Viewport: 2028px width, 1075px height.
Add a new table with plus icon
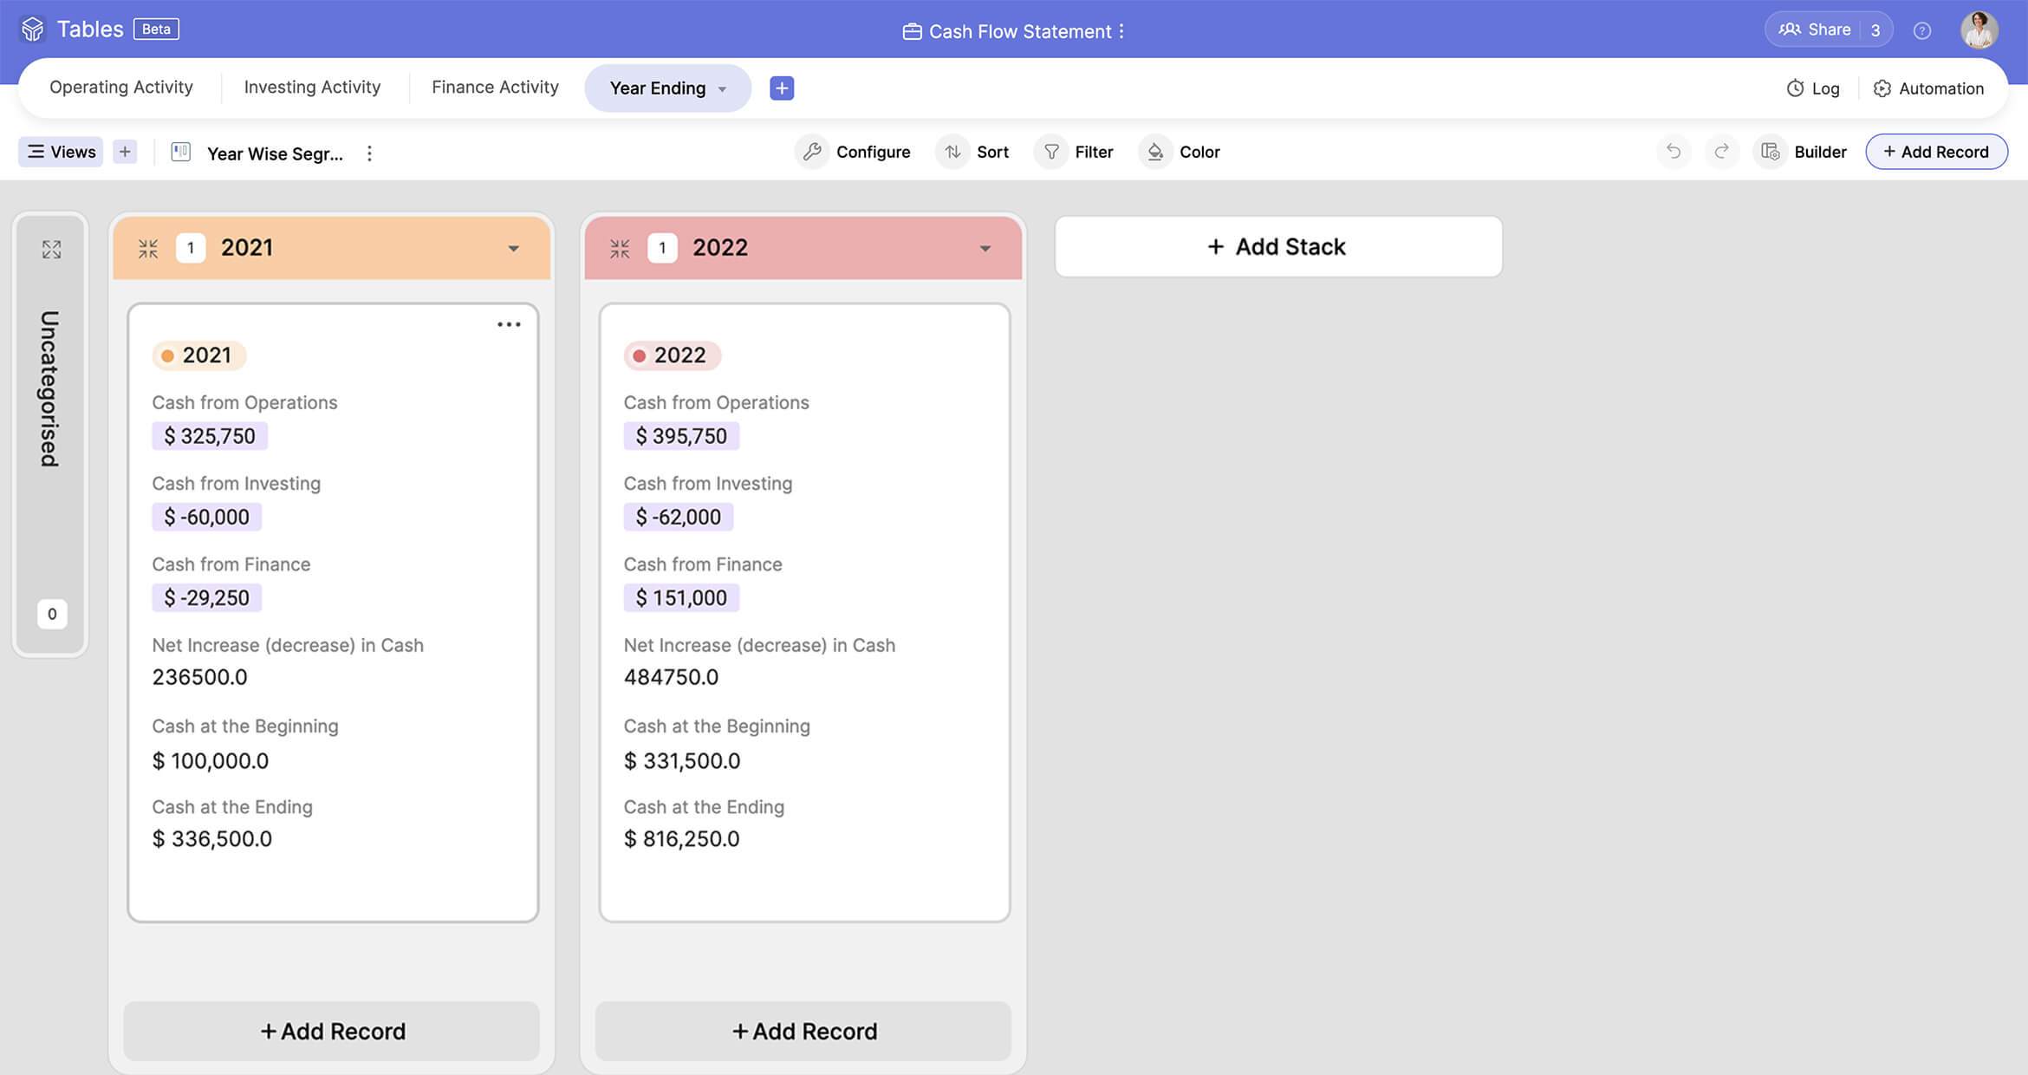pyautogui.click(x=782, y=88)
